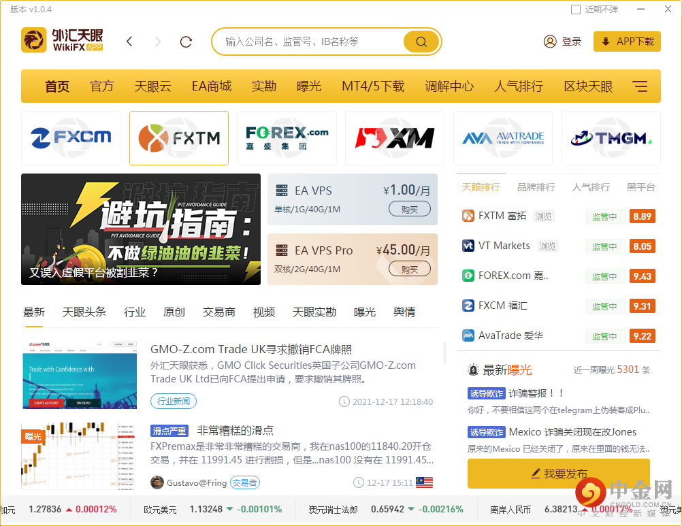Click the 最新曝光 alarm icon
Screen dimensions: 682x526
click(473, 370)
